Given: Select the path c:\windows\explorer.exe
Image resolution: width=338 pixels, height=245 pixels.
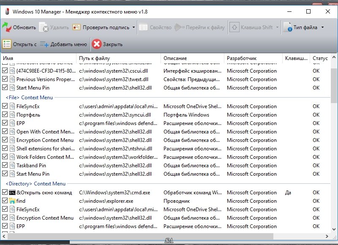Looking at the screenshot, I should tap(106, 201).
